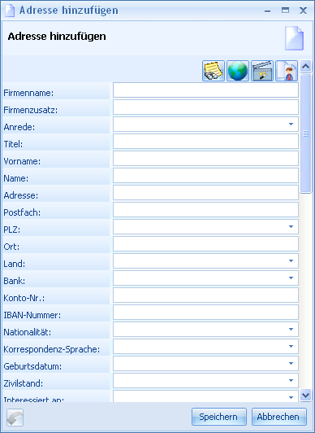Click the notes with binoculars search icon

click(x=214, y=71)
